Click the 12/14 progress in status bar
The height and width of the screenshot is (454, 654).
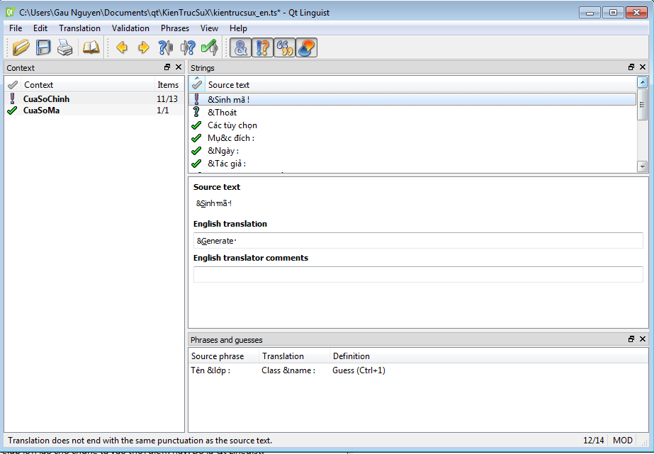click(x=594, y=441)
